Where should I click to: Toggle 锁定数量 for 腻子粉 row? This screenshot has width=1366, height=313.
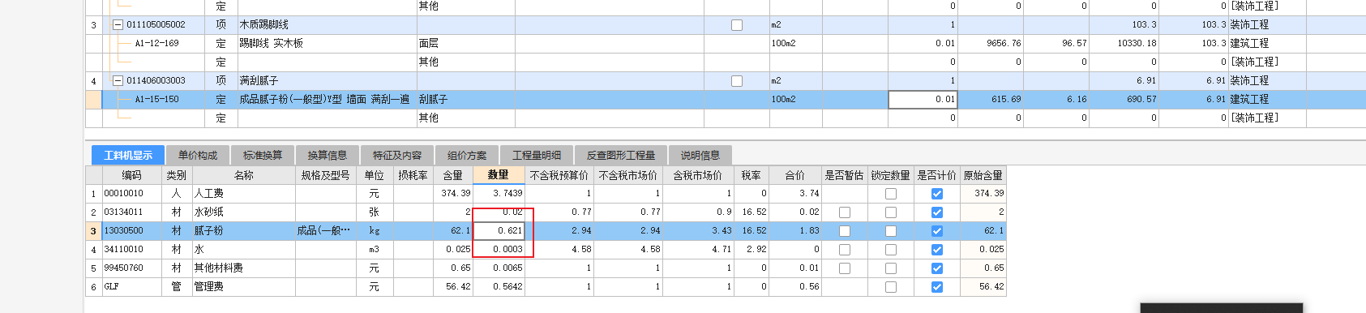tap(891, 231)
